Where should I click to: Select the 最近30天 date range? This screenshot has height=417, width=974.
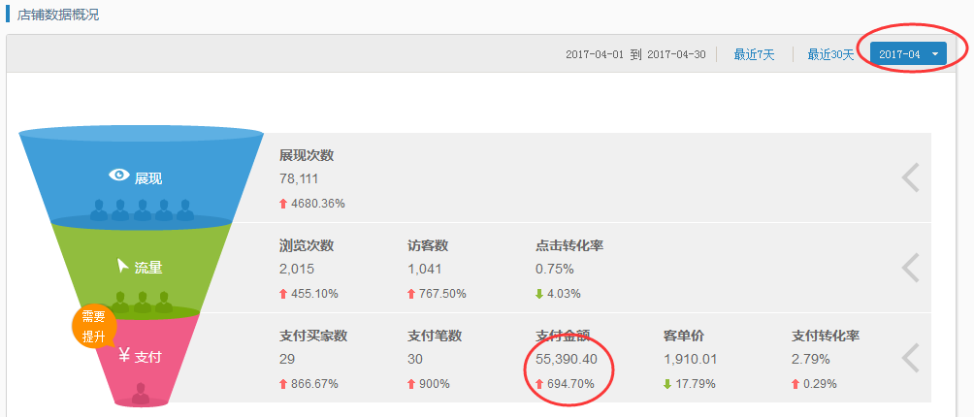(x=830, y=54)
